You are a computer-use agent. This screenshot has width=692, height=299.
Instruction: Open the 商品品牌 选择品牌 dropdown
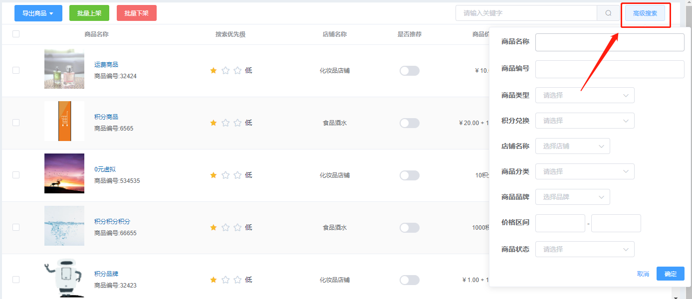coord(573,197)
